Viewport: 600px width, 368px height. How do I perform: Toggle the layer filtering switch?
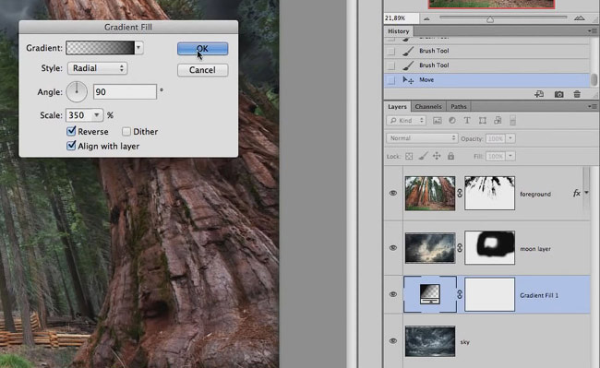[512, 121]
